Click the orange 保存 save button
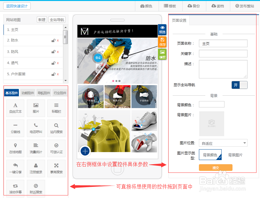The height and width of the screenshot is (198, 260). (162, 42)
